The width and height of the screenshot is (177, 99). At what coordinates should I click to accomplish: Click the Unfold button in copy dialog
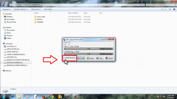pos(81,58)
